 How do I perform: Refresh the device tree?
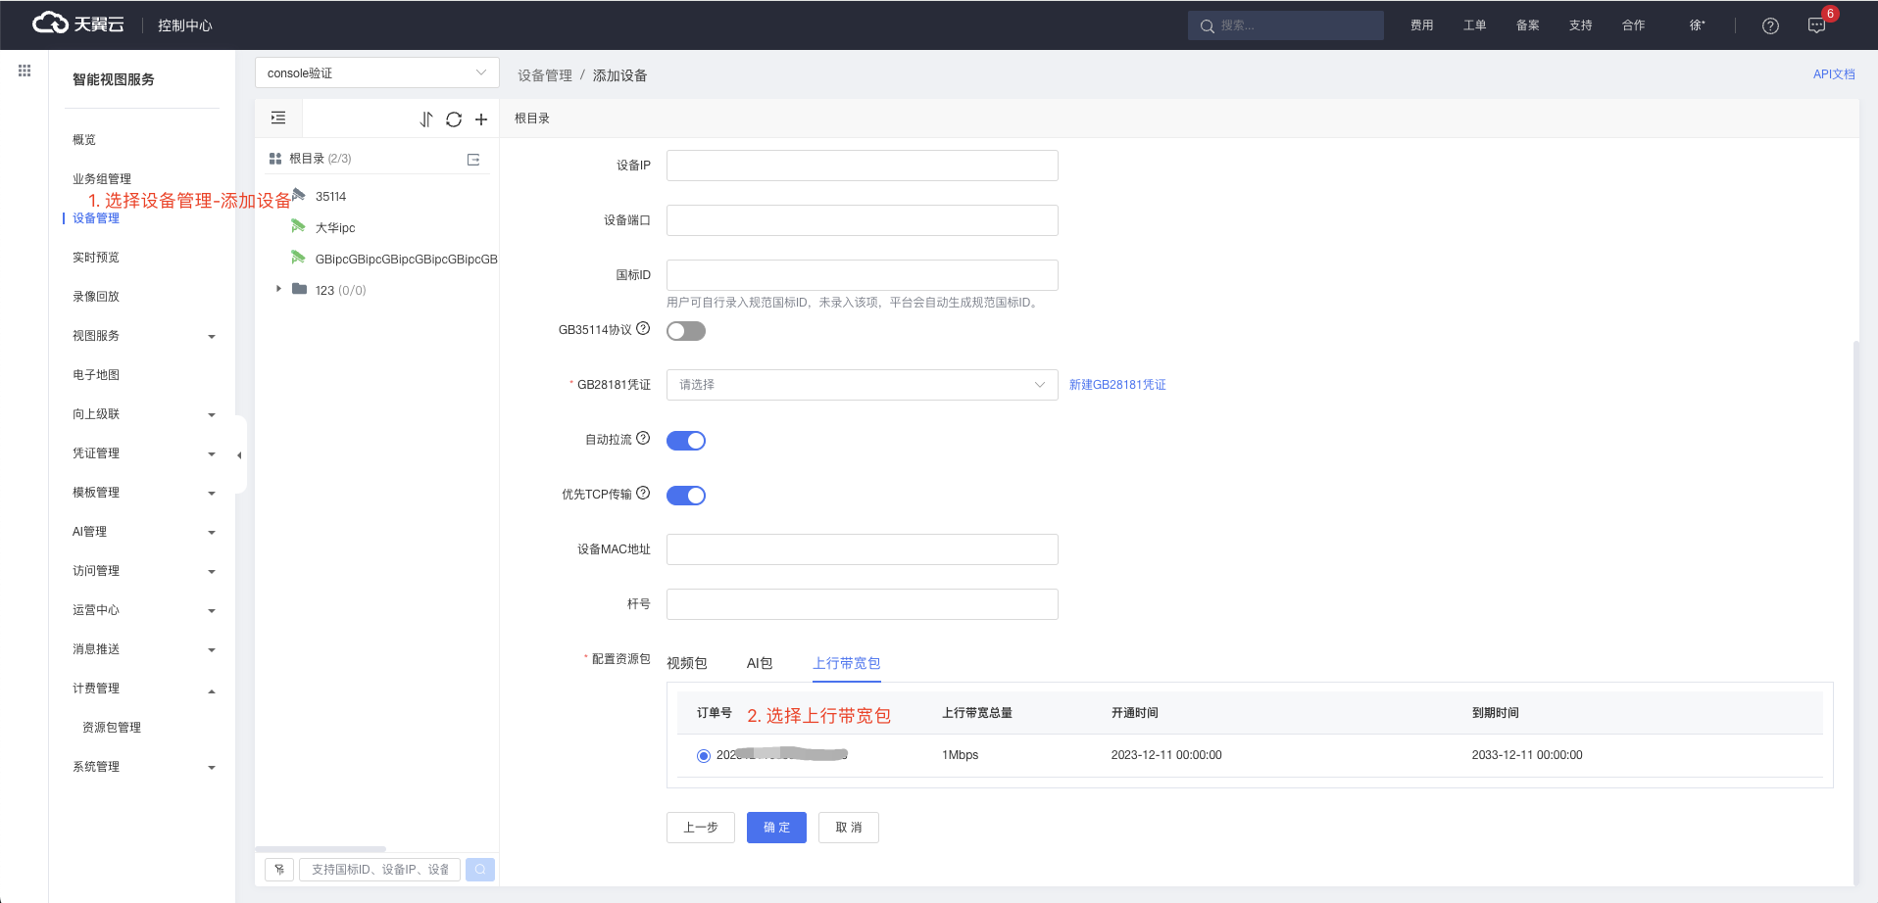454,119
